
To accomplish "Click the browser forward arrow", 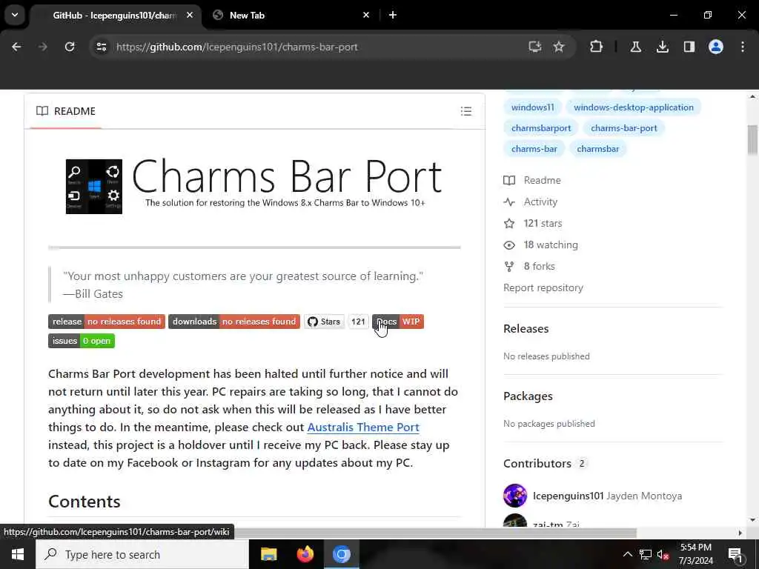I will 42,47.
